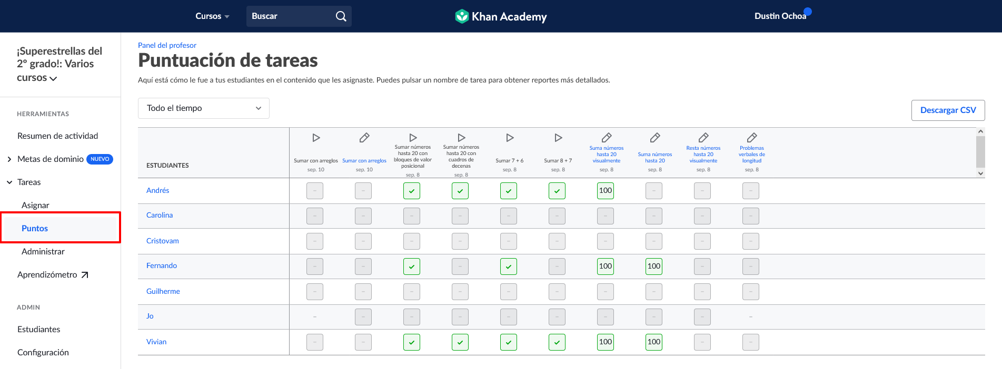Image resolution: width=1002 pixels, height=369 pixels.
Task: Open Configuración in the sidebar
Action: (x=43, y=353)
